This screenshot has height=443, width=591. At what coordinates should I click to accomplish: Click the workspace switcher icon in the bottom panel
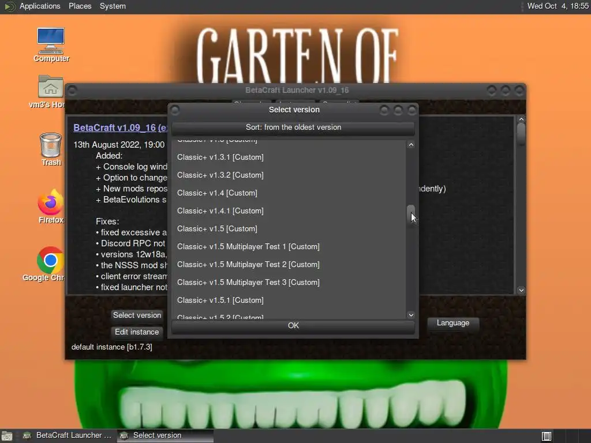click(x=546, y=436)
